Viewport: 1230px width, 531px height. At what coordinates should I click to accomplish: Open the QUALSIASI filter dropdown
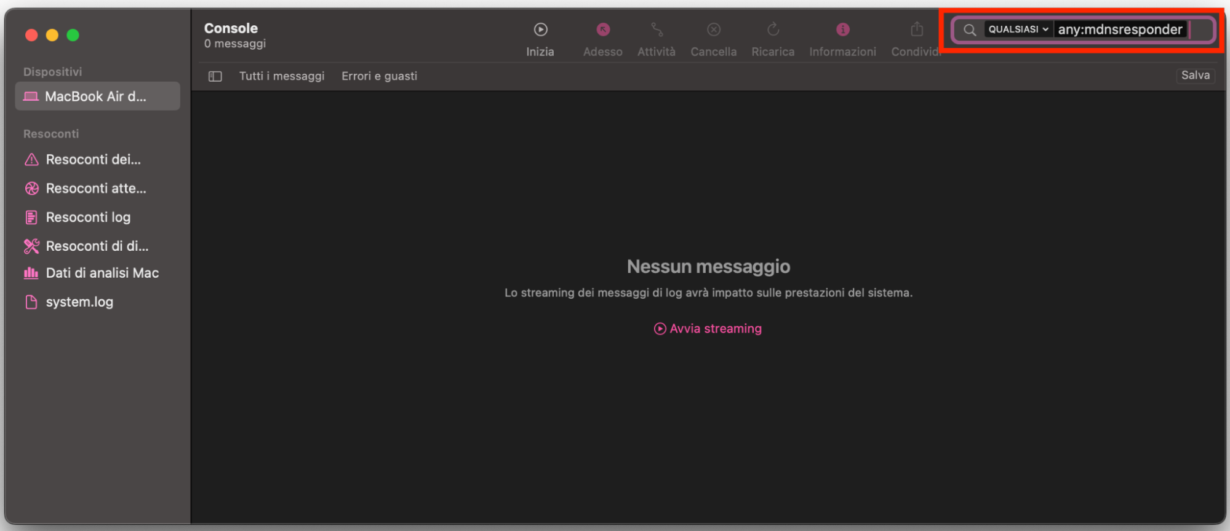point(1018,29)
